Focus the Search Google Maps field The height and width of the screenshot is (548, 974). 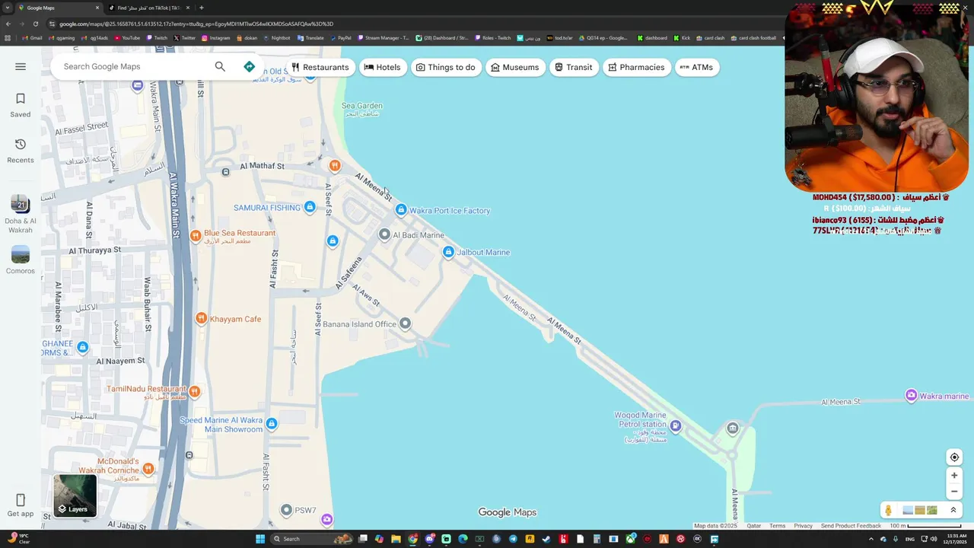coord(133,66)
